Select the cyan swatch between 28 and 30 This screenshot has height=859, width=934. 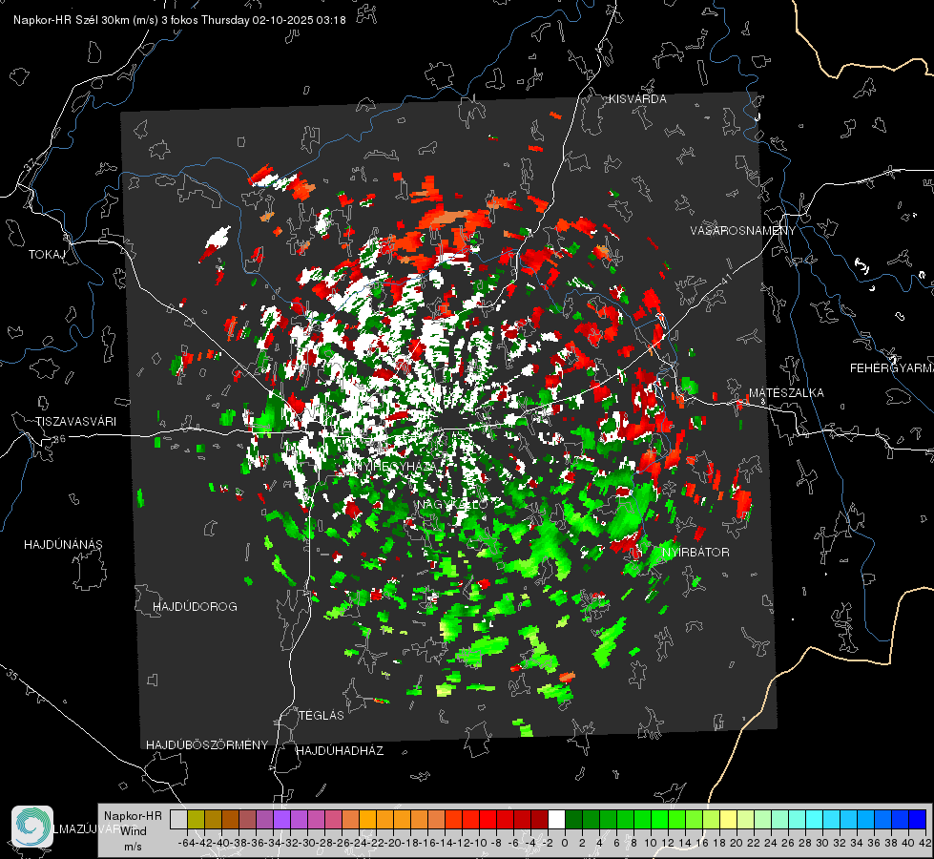click(x=815, y=819)
